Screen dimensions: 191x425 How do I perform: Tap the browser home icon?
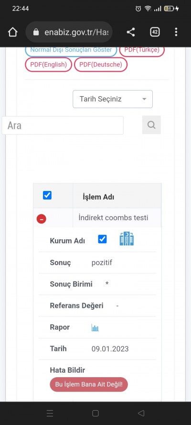[x=13, y=32]
